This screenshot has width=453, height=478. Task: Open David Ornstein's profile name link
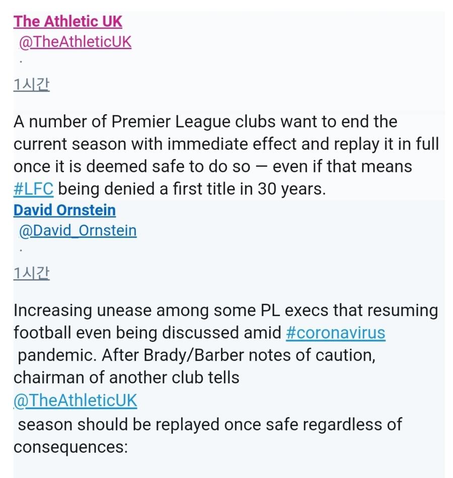point(64,210)
